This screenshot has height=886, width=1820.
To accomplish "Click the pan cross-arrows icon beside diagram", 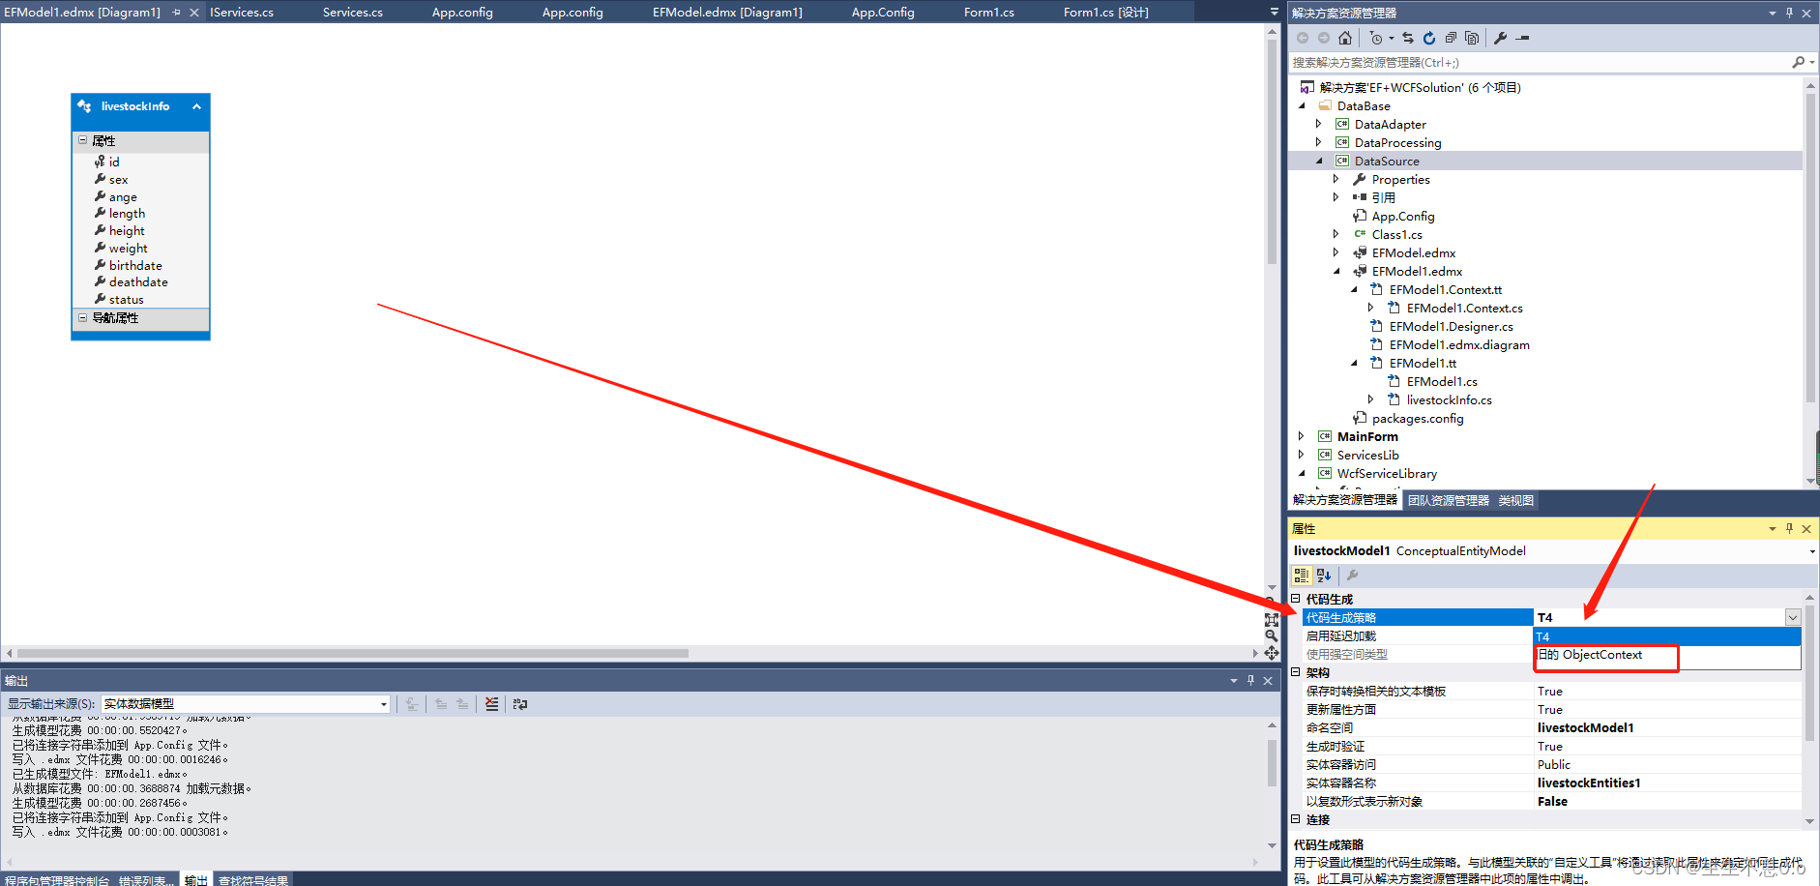I will (x=1272, y=653).
